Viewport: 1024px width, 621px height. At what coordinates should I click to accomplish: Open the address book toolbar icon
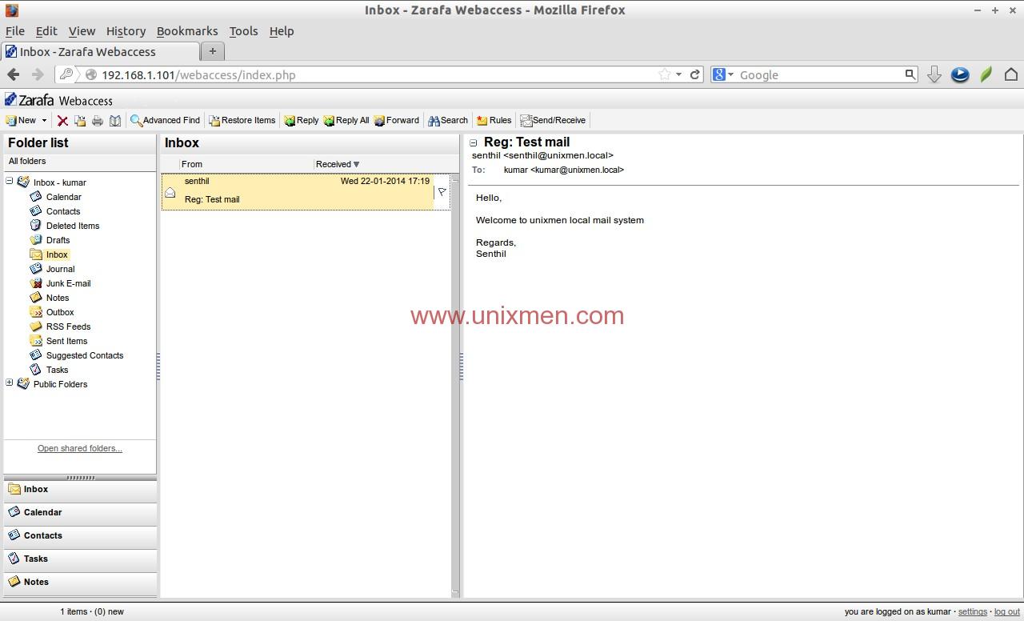(x=115, y=121)
